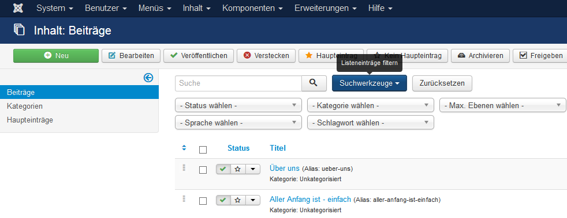
Task: Open the Benutzer menu
Action: pyautogui.click(x=106, y=8)
